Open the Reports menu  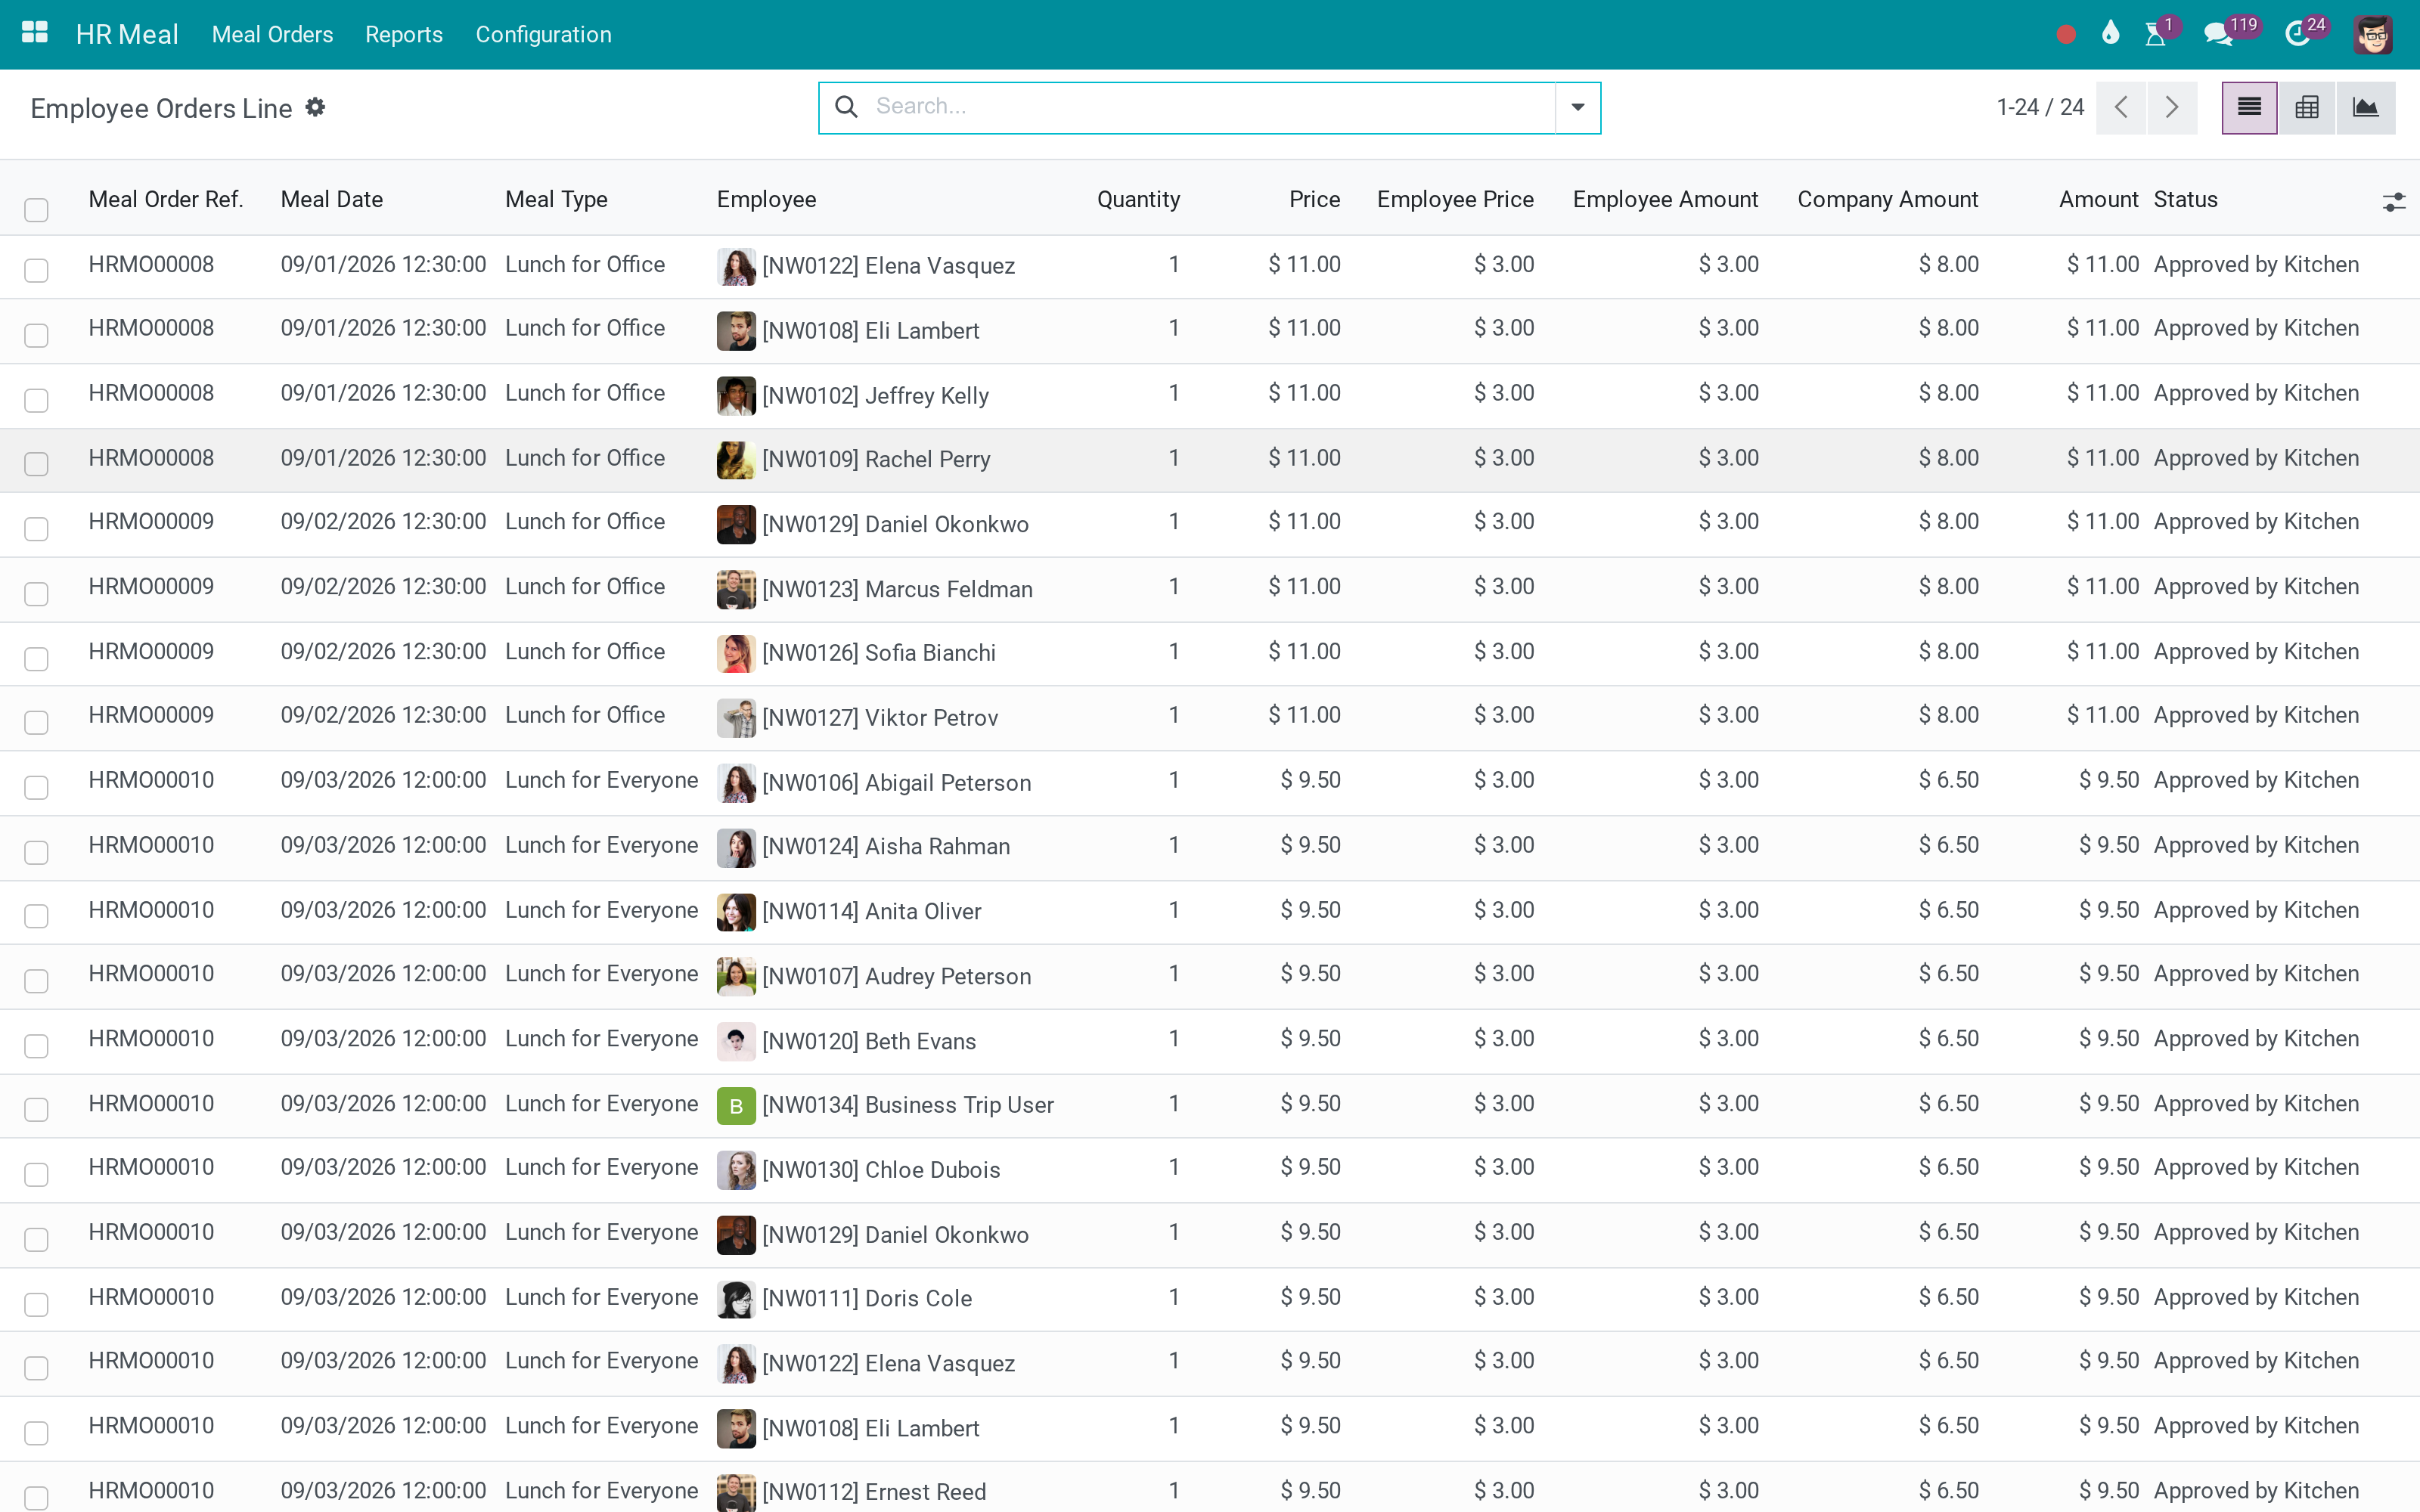point(404,34)
